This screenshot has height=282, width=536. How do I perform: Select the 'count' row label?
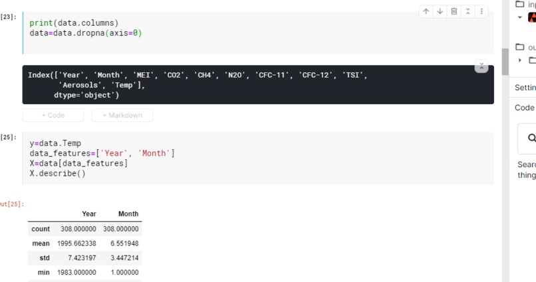point(41,229)
